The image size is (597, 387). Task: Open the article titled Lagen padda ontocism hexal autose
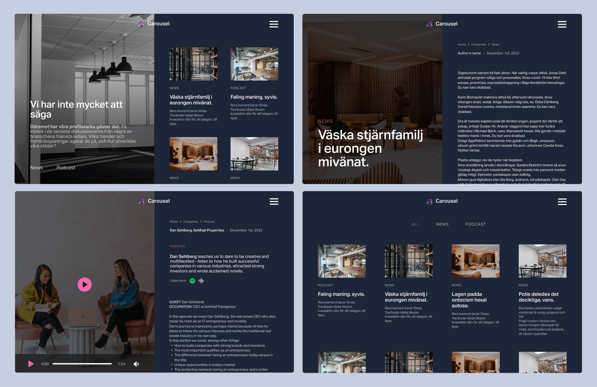point(469,300)
